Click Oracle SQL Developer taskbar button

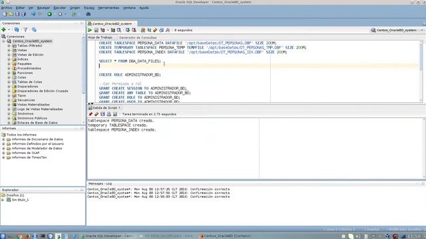point(108,236)
